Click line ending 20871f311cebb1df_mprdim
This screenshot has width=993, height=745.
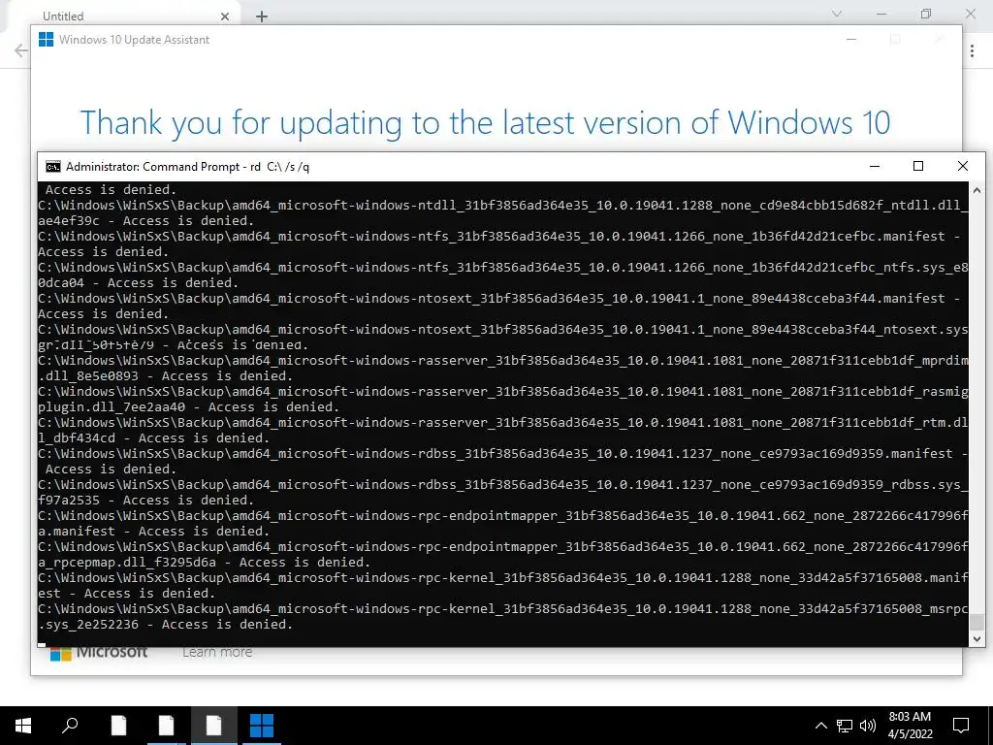[503, 361]
